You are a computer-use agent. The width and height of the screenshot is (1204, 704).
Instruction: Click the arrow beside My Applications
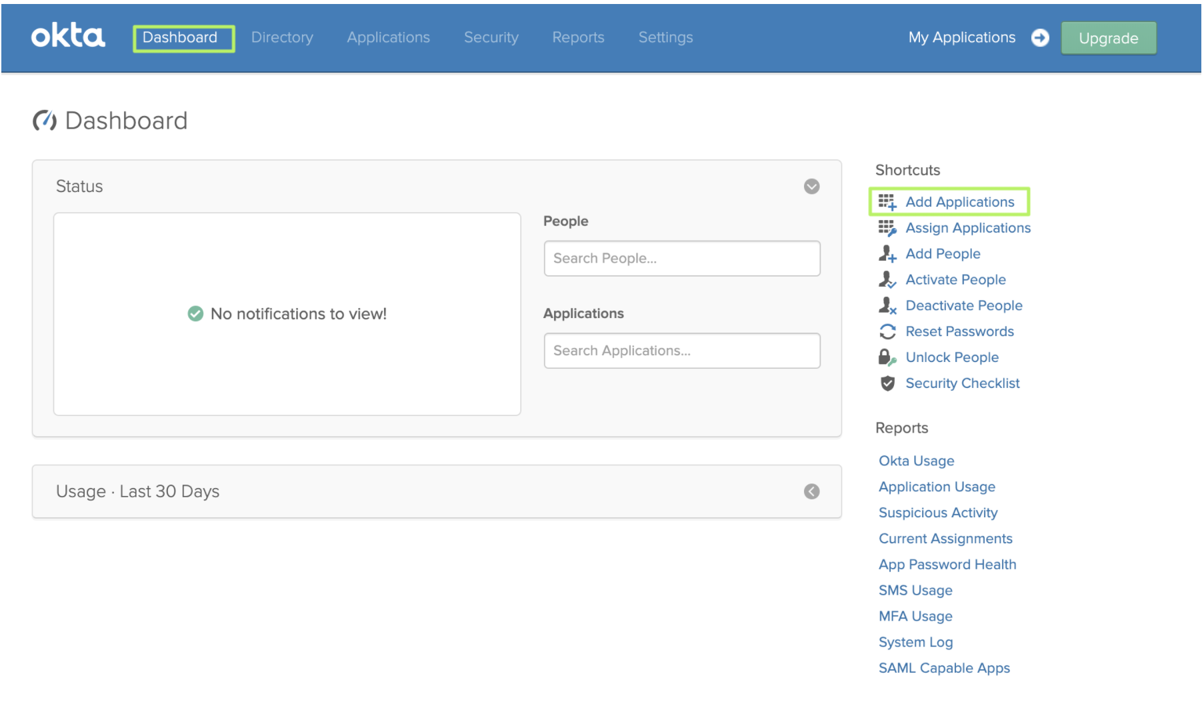click(1040, 38)
